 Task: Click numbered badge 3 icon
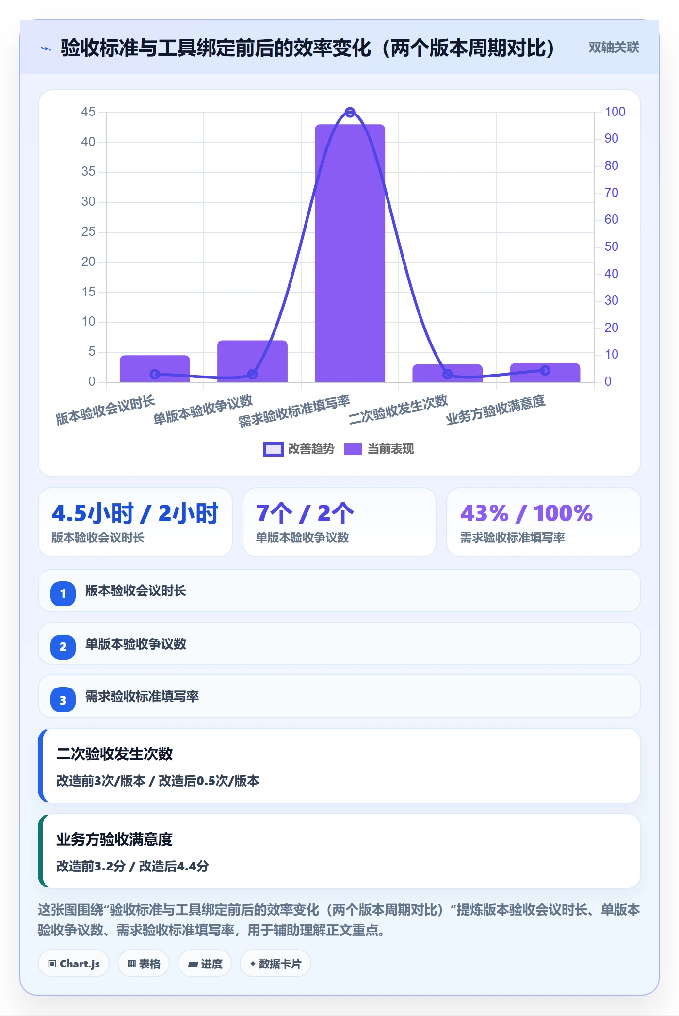coord(63,700)
